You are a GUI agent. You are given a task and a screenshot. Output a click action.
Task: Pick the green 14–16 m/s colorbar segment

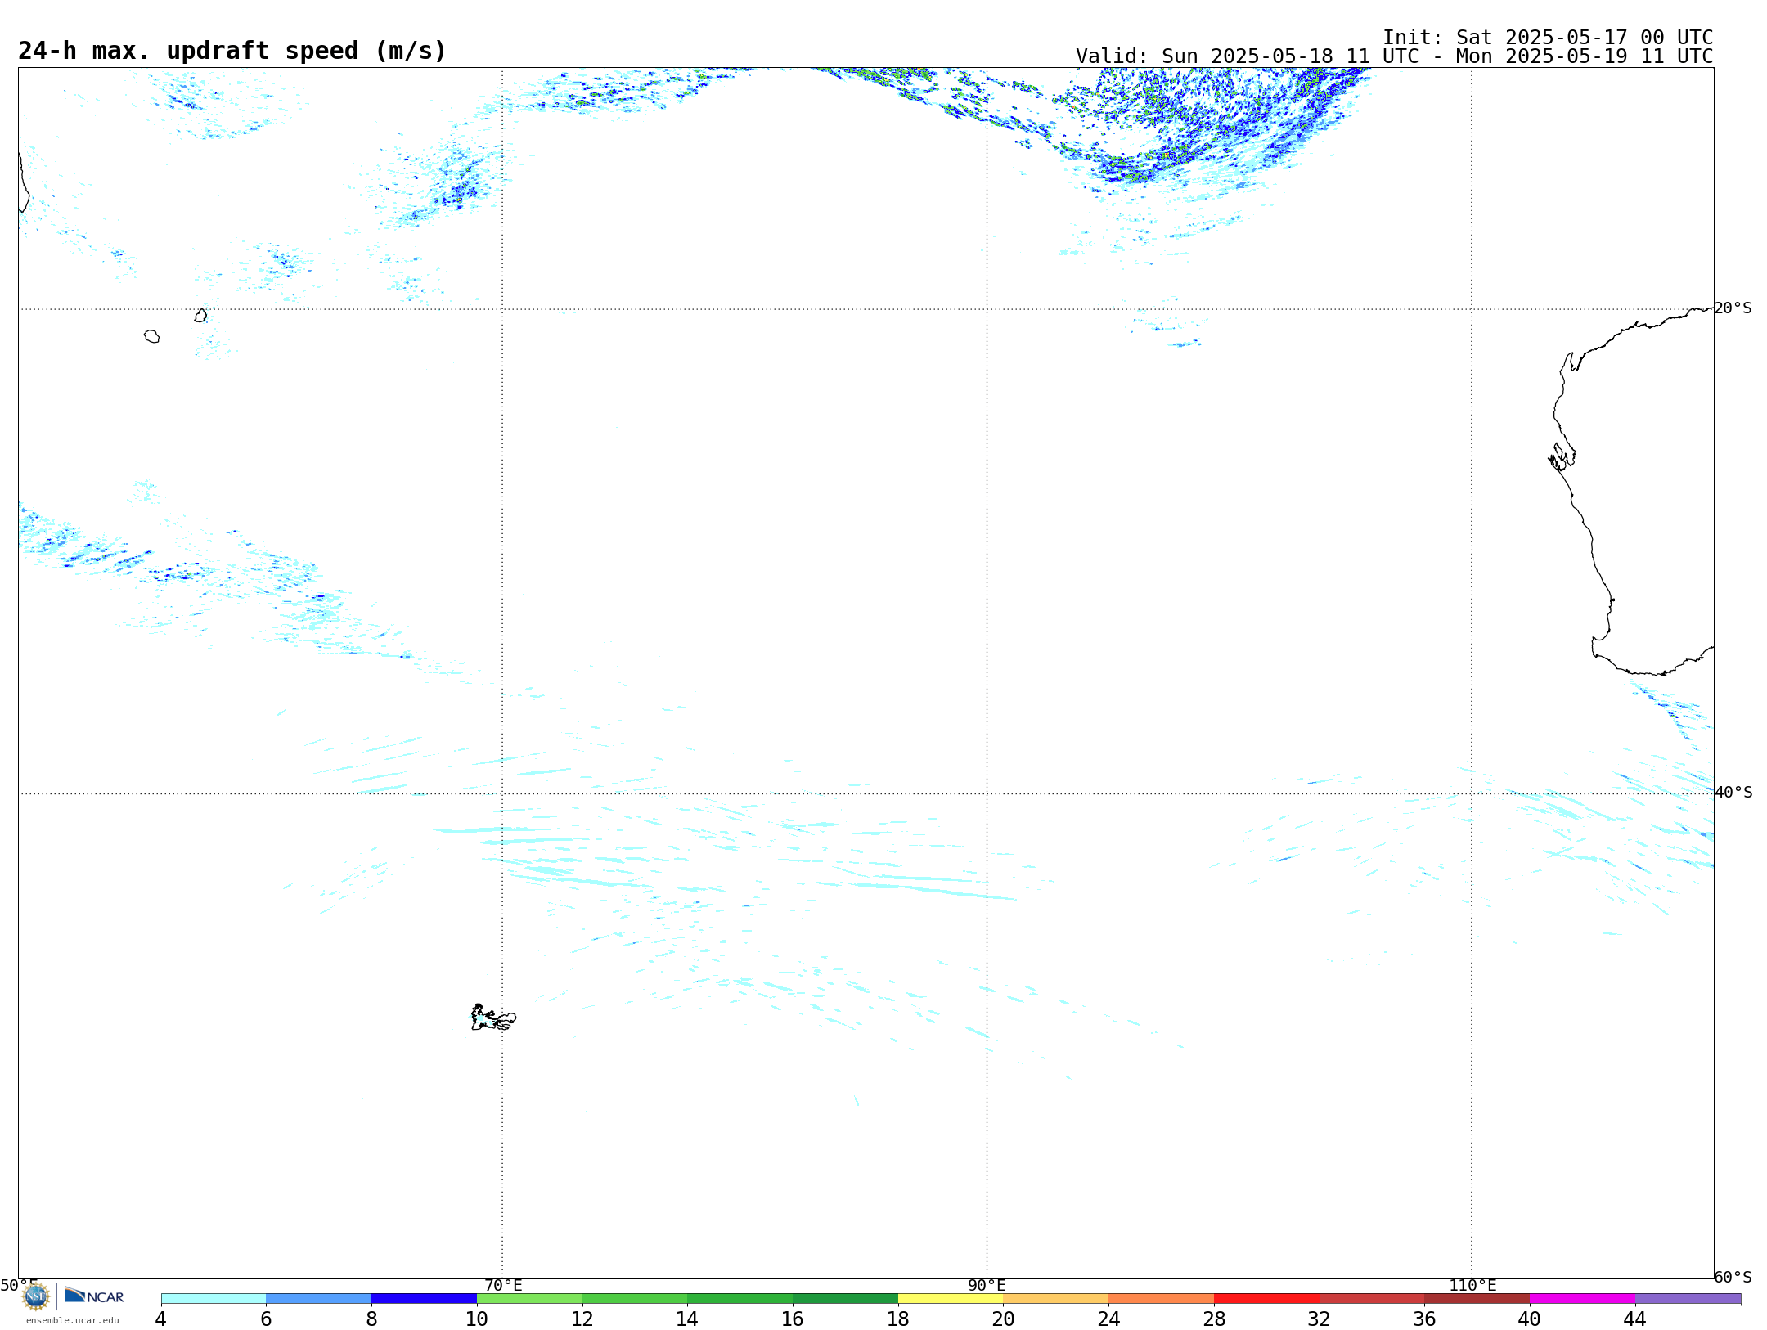[x=740, y=1299]
